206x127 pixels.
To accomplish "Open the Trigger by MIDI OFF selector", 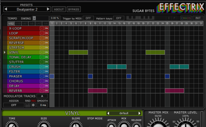I will tap(88, 18).
